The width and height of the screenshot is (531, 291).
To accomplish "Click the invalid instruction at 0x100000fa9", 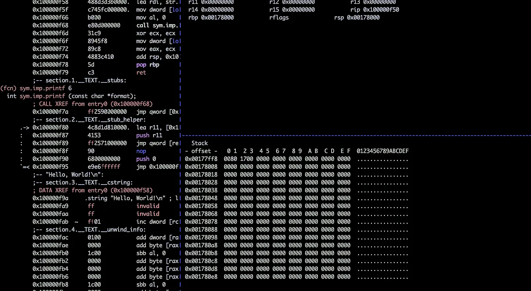I will click(x=147, y=206).
